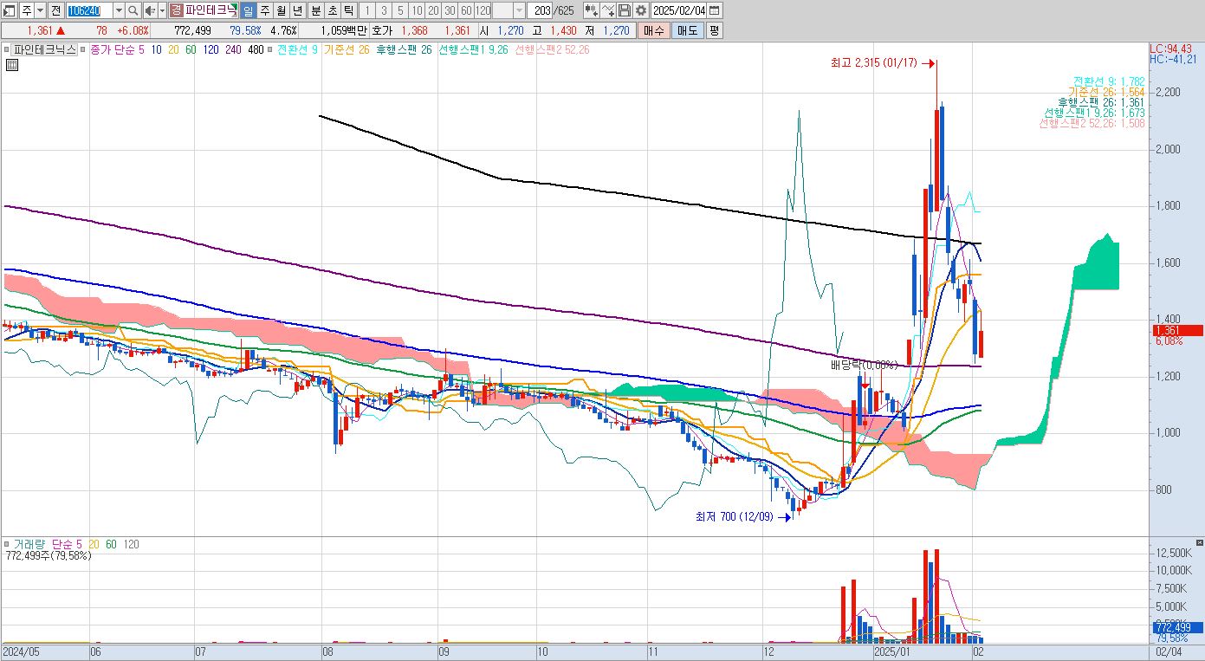Viewport: 1205px width, 661px height.
Task: Open the calendar date picker icon
Action: (716, 10)
